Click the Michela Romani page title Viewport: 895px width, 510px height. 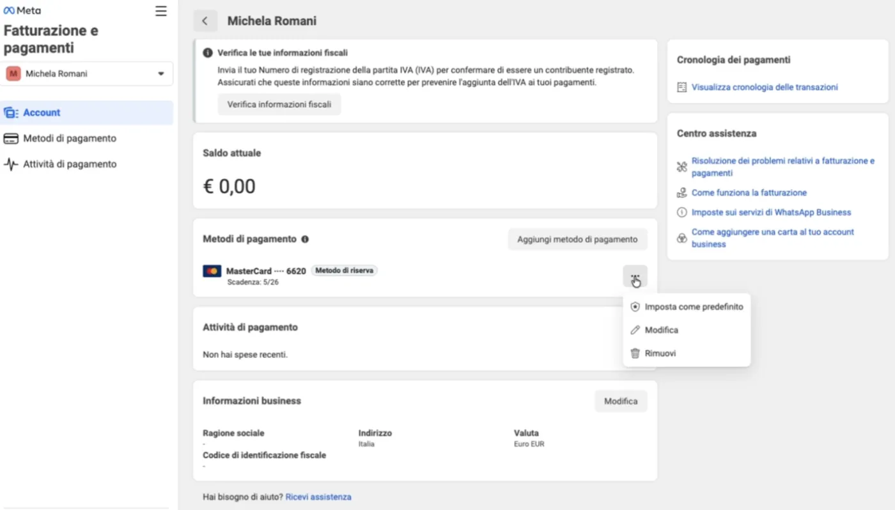click(x=272, y=21)
